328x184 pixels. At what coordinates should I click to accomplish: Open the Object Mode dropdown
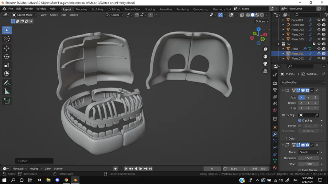coord(24,15)
